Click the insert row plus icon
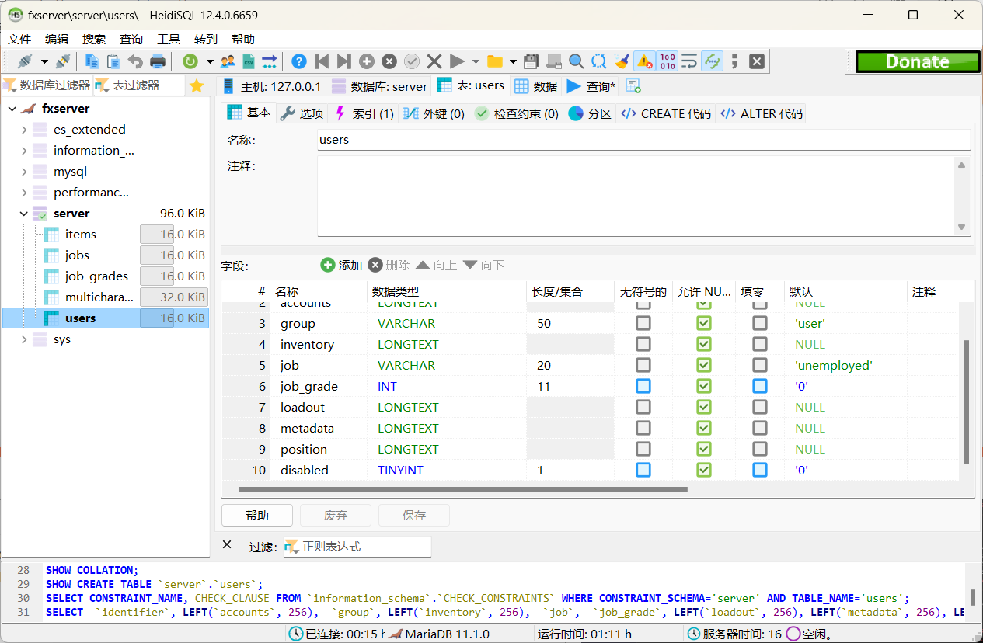Screen dimensions: 983x643 tap(367, 61)
